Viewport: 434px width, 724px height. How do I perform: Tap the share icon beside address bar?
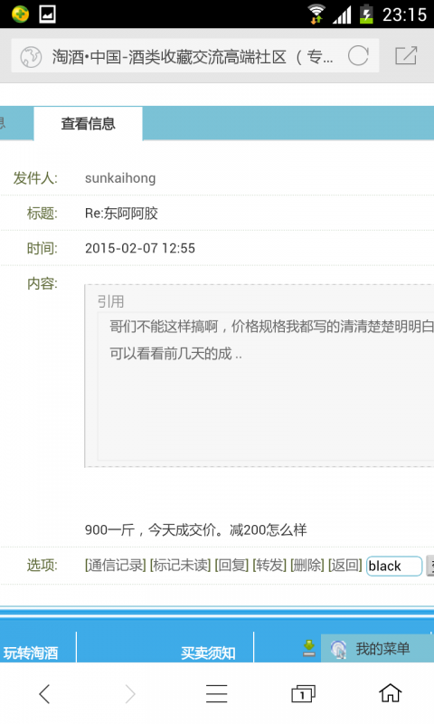406,56
